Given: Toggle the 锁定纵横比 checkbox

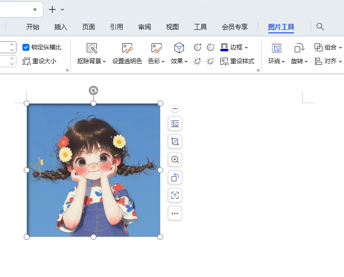Looking at the screenshot, I should [26, 47].
